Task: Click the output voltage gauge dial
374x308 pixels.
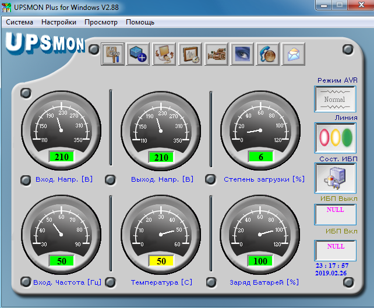Action: [x=161, y=131]
